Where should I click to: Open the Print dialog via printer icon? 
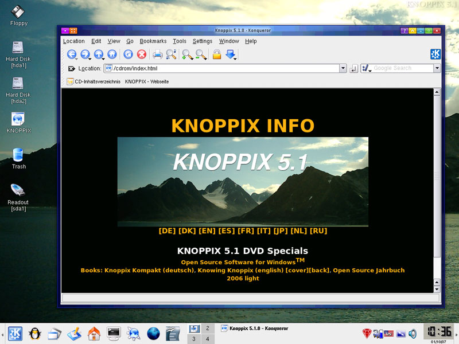(158, 54)
